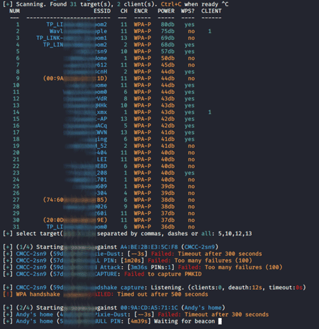
Task: Click the ESSID column header
Action: click(x=102, y=11)
